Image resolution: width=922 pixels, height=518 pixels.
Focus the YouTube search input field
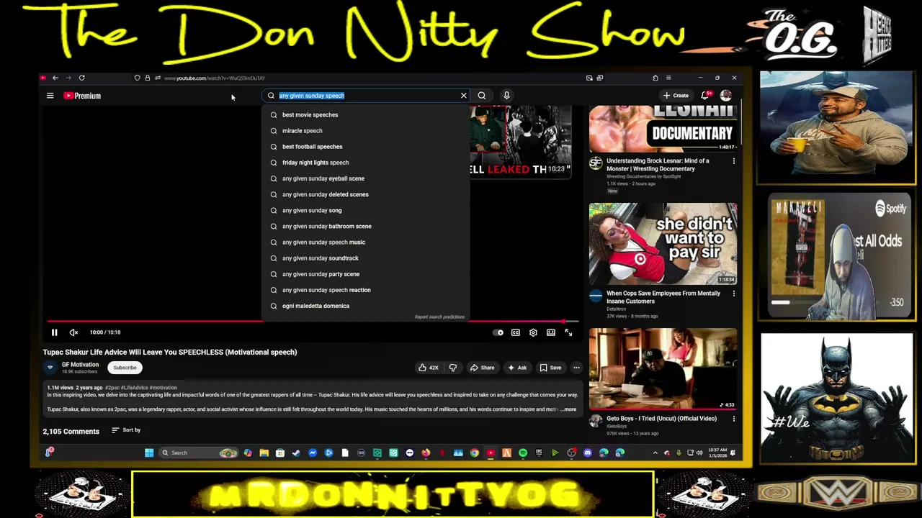[x=367, y=96]
